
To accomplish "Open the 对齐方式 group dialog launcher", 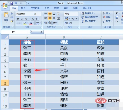I will click(x=61, y=27).
